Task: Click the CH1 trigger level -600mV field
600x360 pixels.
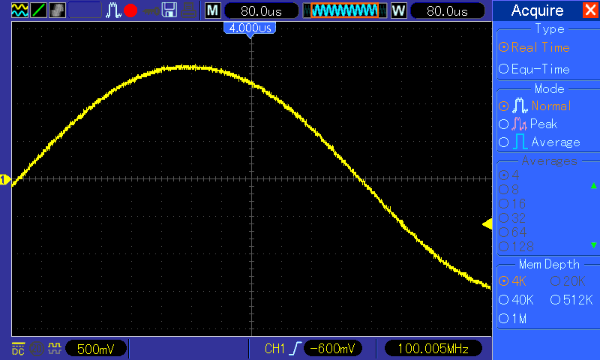Action: pyautogui.click(x=332, y=349)
